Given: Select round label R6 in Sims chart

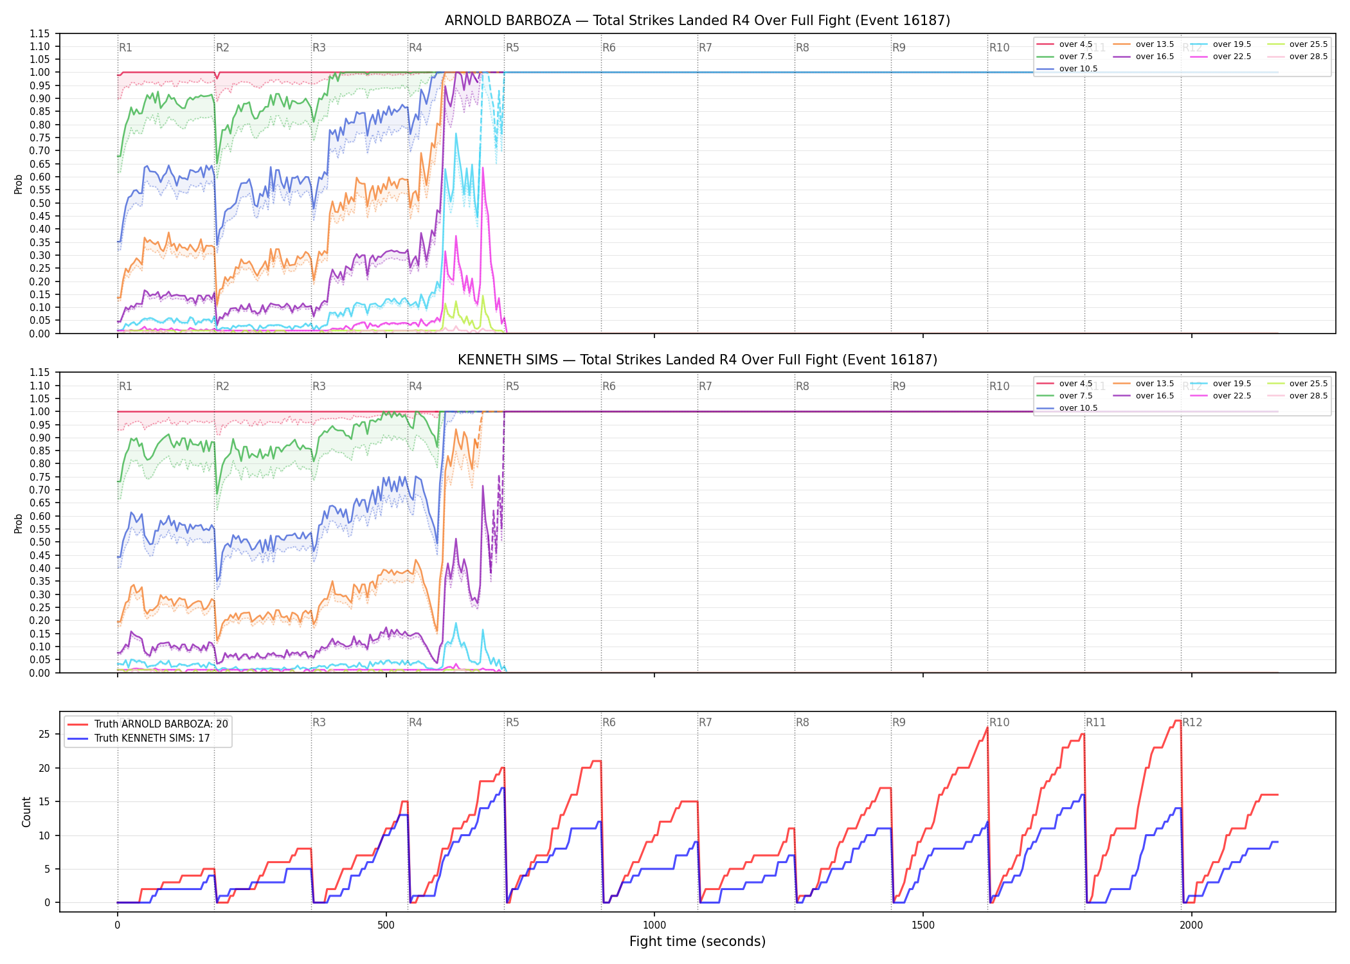Looking at the screenshot, I should pyautogui.click(x=609, y=386).
